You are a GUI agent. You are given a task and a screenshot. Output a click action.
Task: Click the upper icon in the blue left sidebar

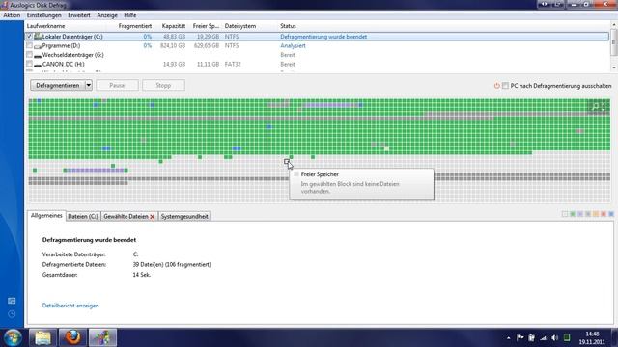12,301
